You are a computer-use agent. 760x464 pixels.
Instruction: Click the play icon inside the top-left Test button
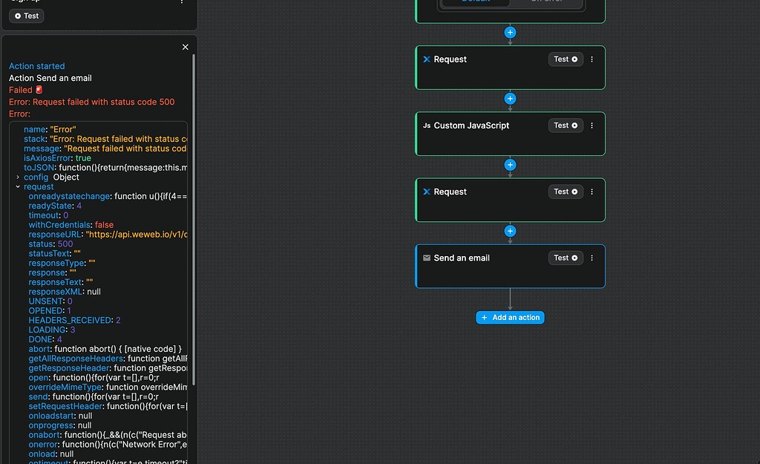(x=18, y=16)
